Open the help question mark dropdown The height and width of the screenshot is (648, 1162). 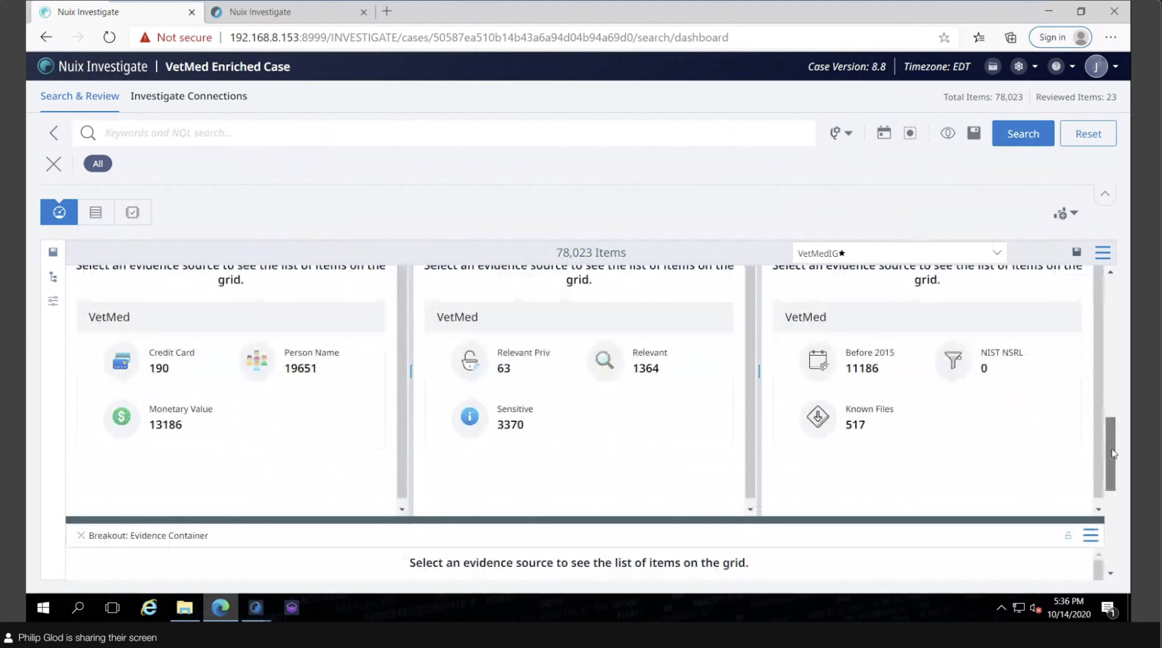tap(1062, 66)
